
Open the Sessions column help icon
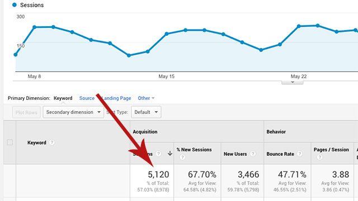click(158, 154)
